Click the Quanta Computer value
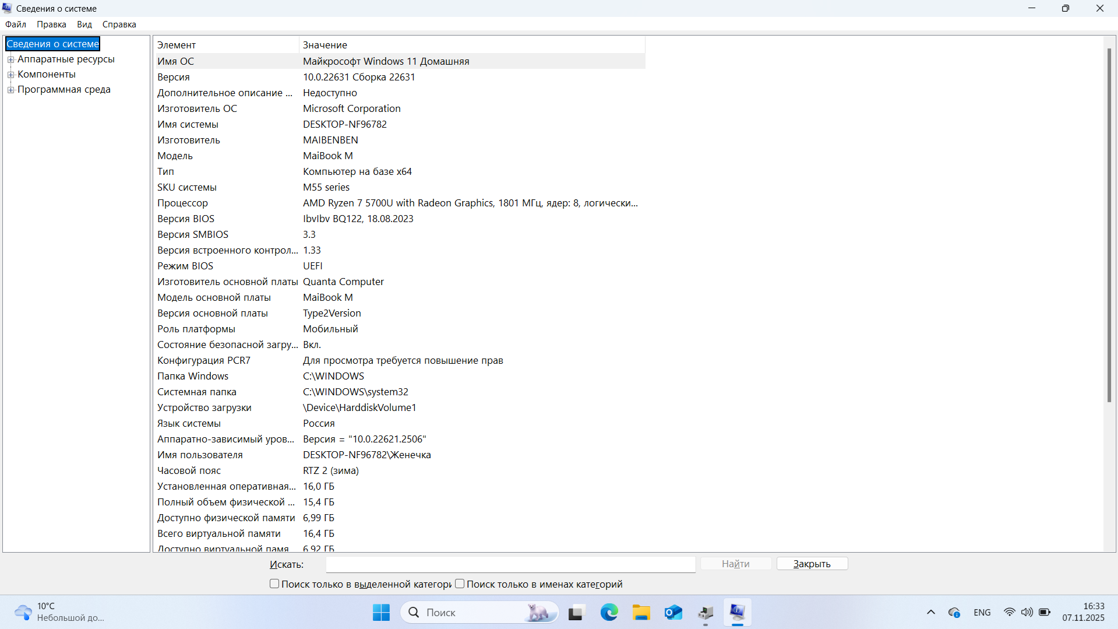The image size is (1118, 629). coord(343,282)
